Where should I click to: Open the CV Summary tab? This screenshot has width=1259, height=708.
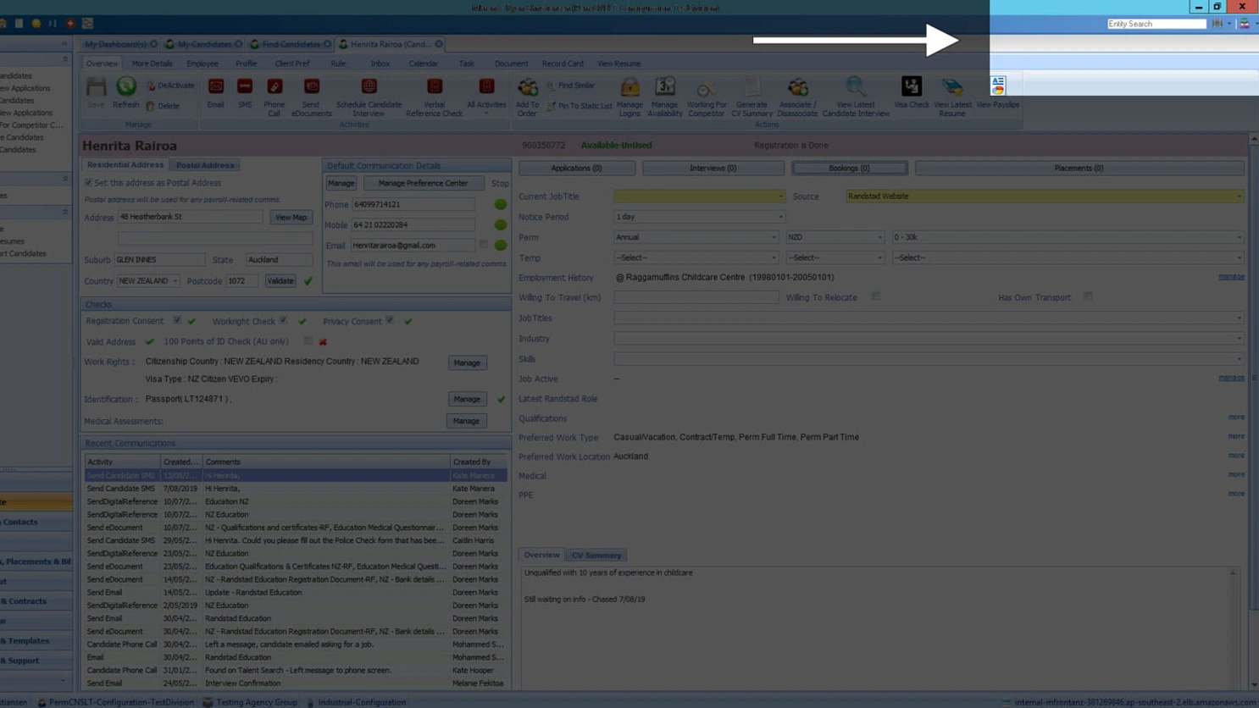(596, 556)
